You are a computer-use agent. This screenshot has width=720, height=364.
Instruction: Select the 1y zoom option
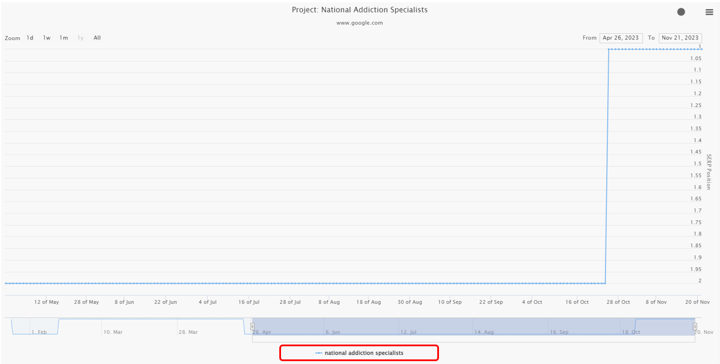point(81,38)
